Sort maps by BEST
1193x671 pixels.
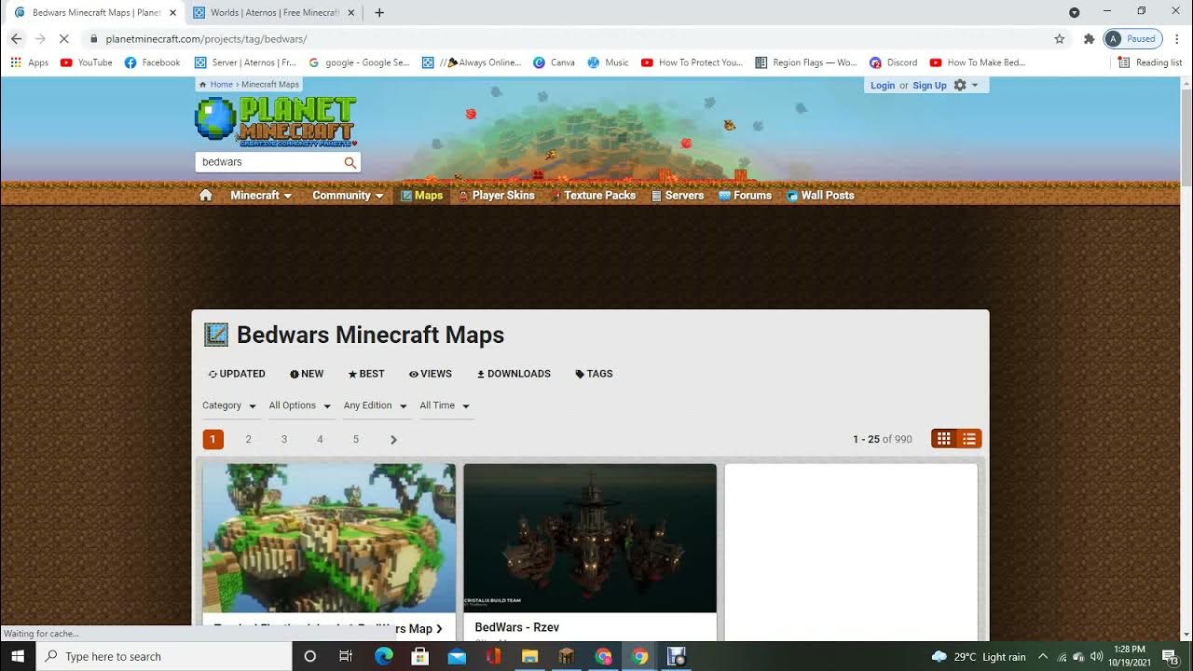tap(366, 374)
